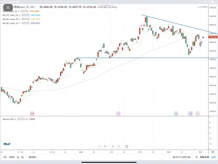Expand the Volume (20) indicator chevron
The width and height of the screenshot is (218, 164).
(x=15, y=119)
